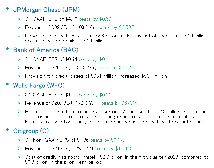Click arrow bullet beside EPS of $4.10
214x168 pixels.
[x=19, y=19]
